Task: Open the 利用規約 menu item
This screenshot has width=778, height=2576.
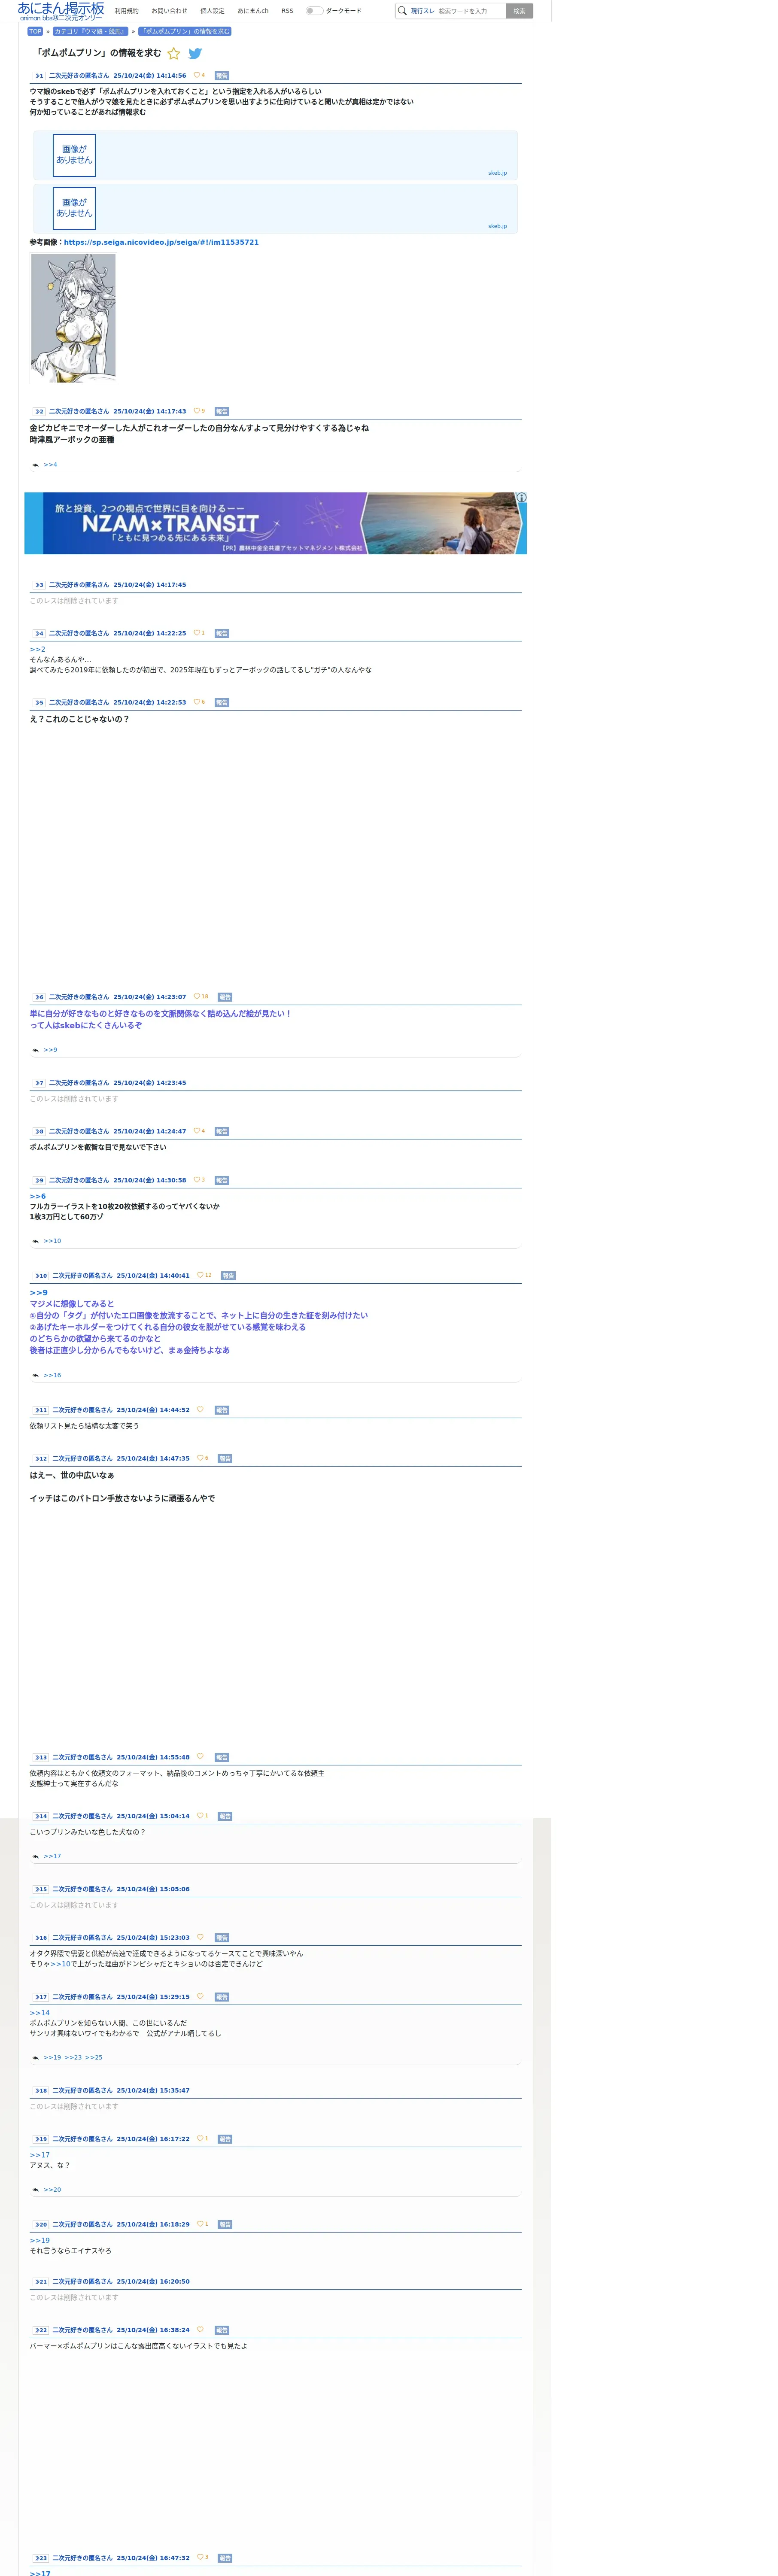Action: (127, 11)
